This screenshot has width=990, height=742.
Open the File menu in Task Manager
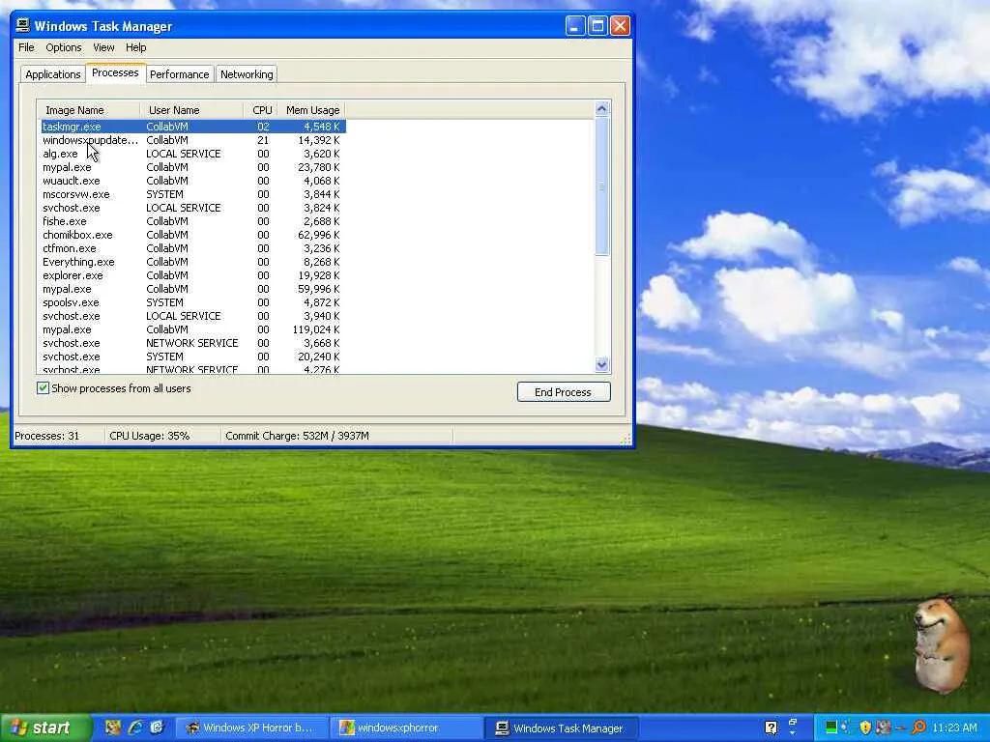[x=26, y=47]
